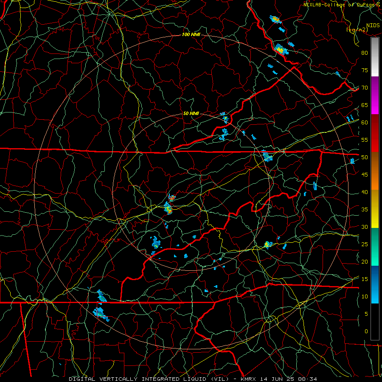Click the 80 value on VIL scale
The image size is (382, 382).
365,53
